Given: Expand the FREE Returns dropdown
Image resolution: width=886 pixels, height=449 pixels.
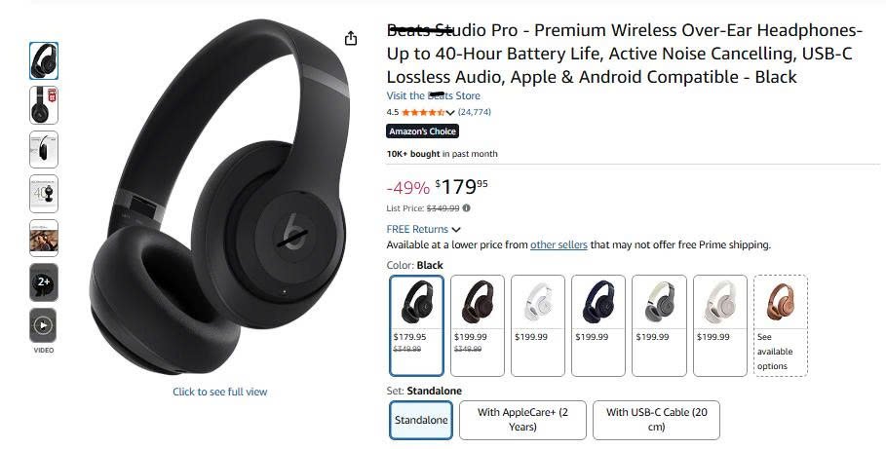Looking at the screenshot, I should tap(423, 229).
